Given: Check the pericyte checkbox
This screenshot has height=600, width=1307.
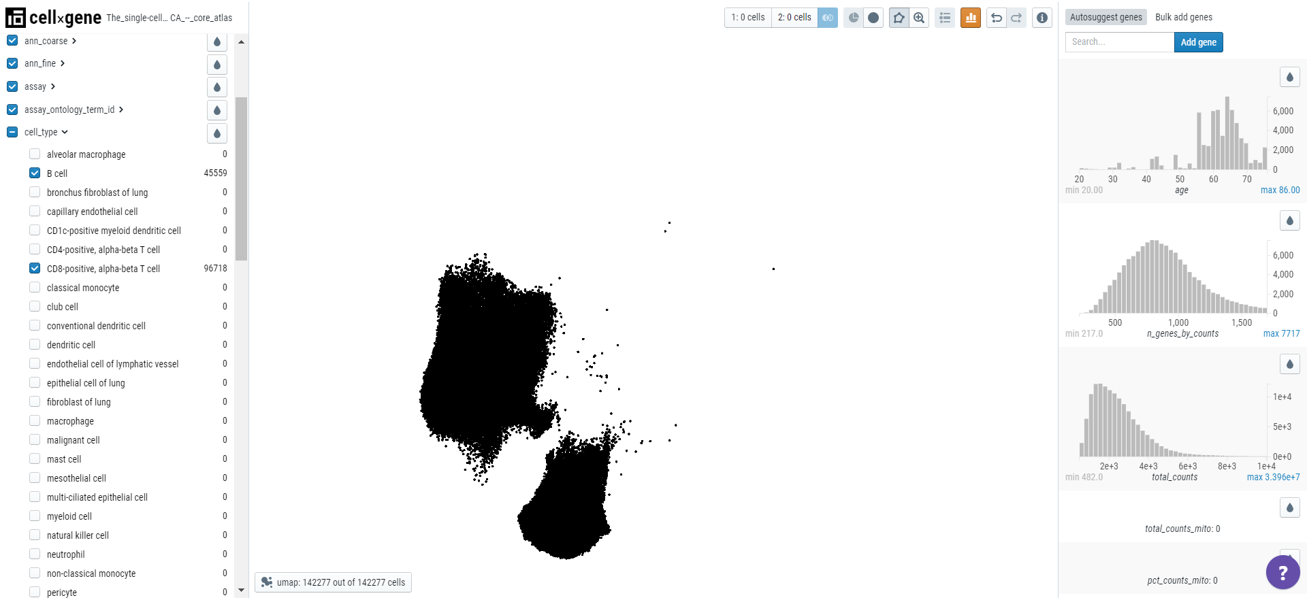Looking at the screenshot, I should [x=35, y=592].
